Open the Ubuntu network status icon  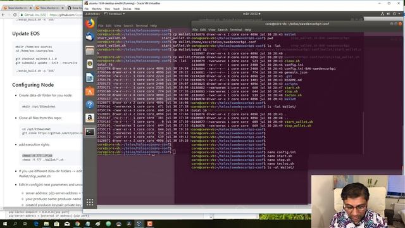pos(382,14)
